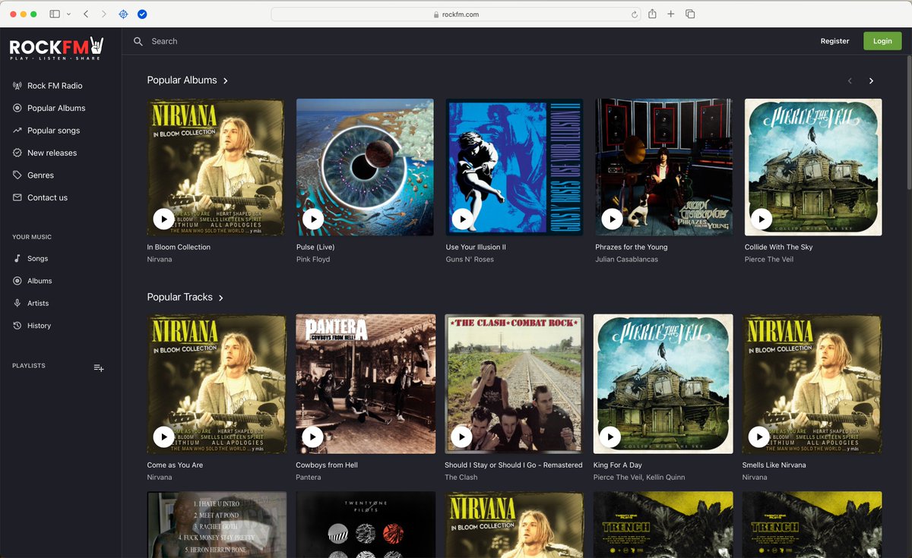
Task: Add a new playlist with the plus icon
Action: pos(99,367)
